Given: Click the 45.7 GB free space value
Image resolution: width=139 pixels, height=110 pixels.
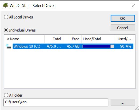Looking at the screenshot, I should (x=73, y=46).
